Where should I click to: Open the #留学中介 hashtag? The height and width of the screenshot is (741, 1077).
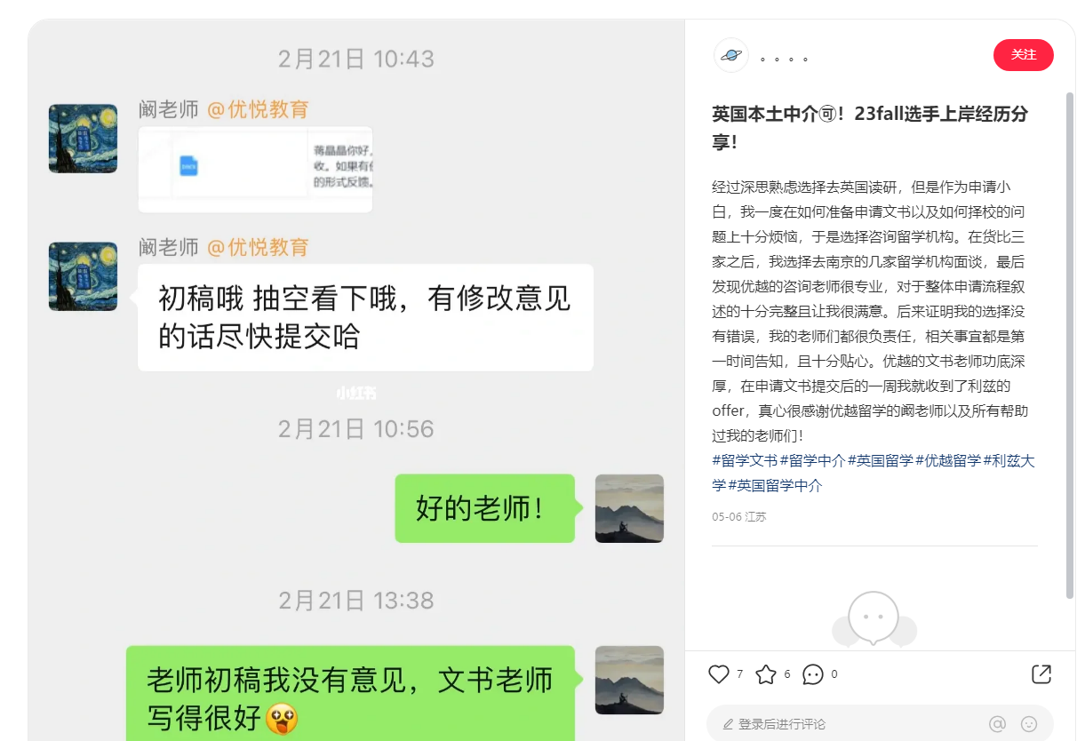[813, 460]
